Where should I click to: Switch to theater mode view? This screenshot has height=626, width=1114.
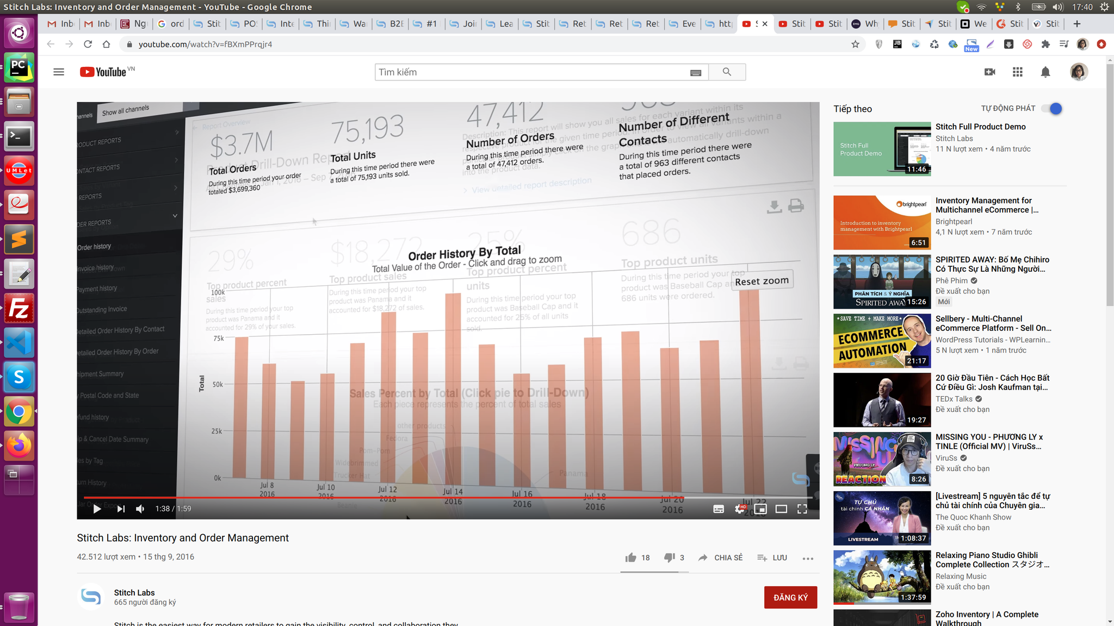tap(781, 509)
